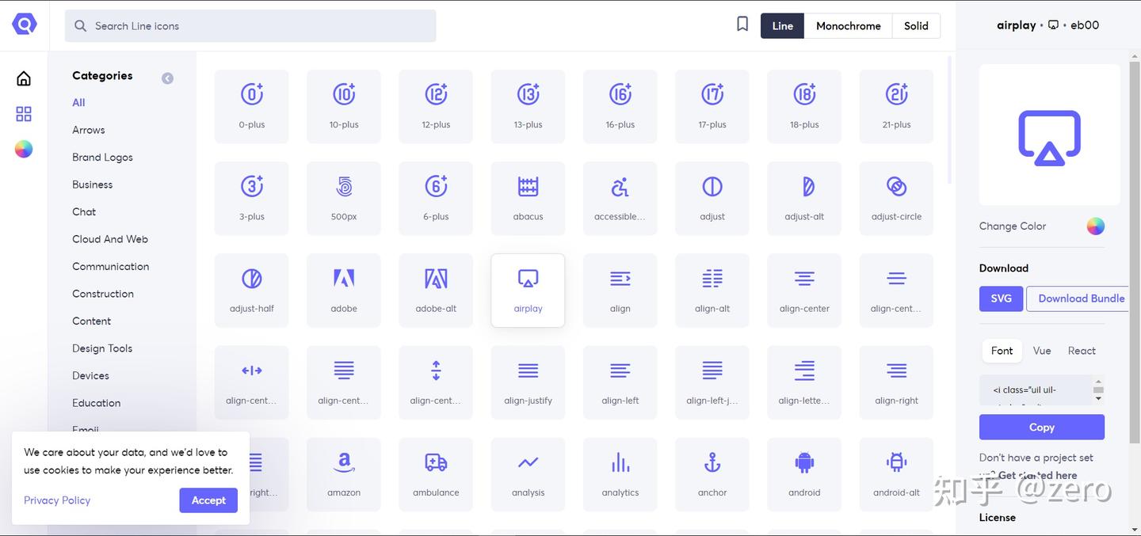1141x536 pixels.
Task: Filter by Content category
Action: [x=91, y=321]
